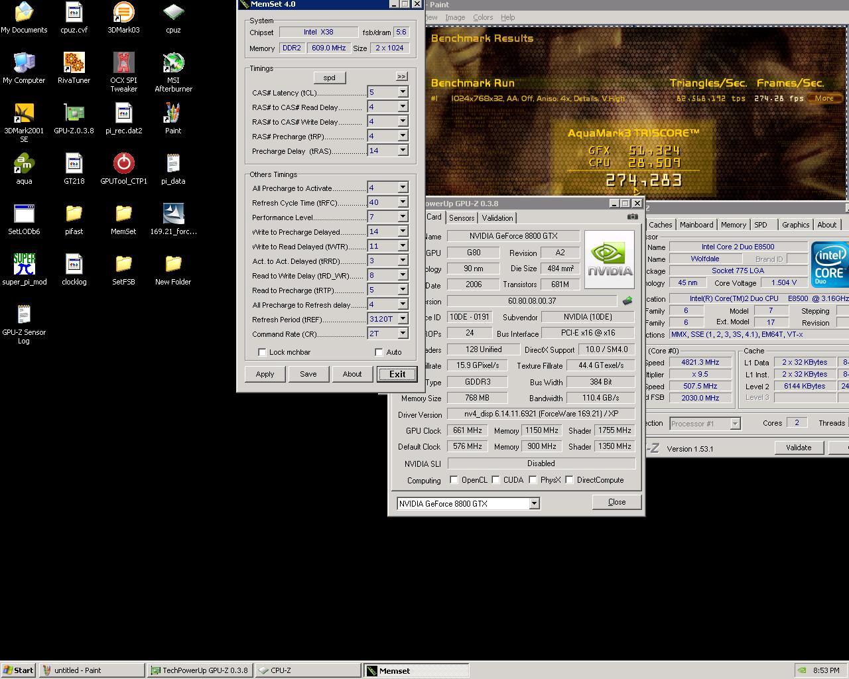The image size is (849, 679).
Task: Open Refresh Period (tREF) dropdown
Action: tap(403, 319)
